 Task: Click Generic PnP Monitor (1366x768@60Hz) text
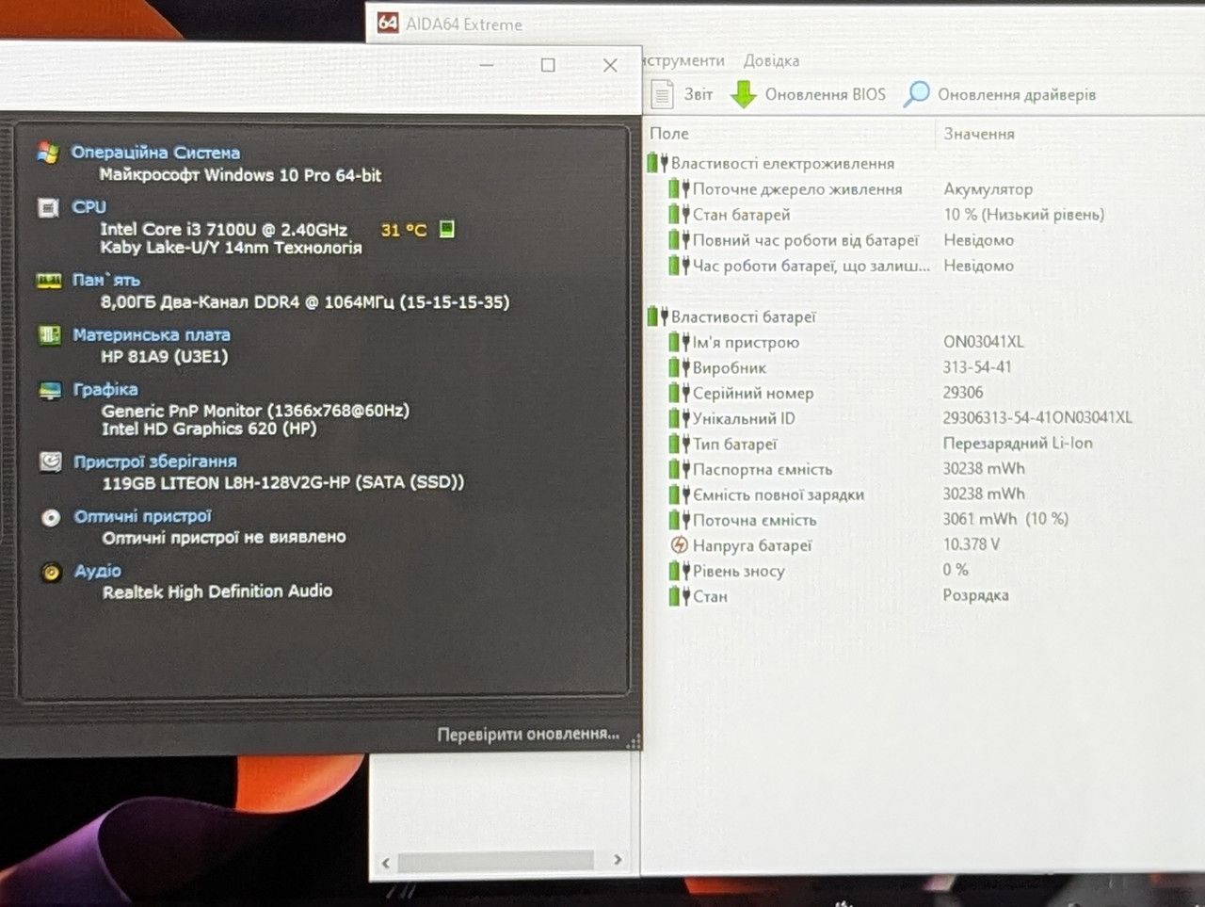click(256, 411)
